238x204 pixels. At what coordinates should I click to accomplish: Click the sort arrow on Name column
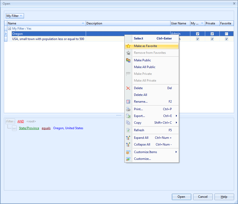click(83, 23)
